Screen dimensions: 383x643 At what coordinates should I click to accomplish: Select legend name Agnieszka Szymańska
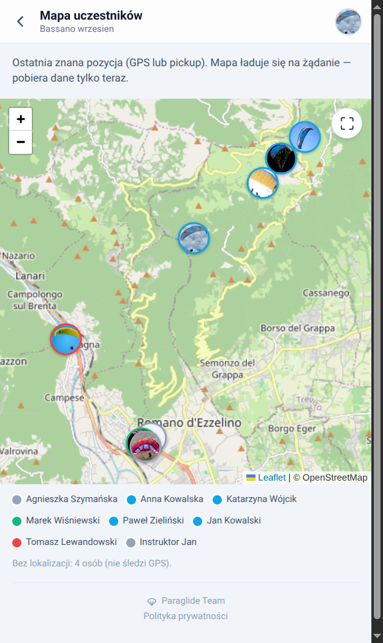[72, 499]
